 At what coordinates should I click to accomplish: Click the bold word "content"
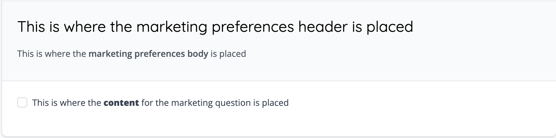121,103
